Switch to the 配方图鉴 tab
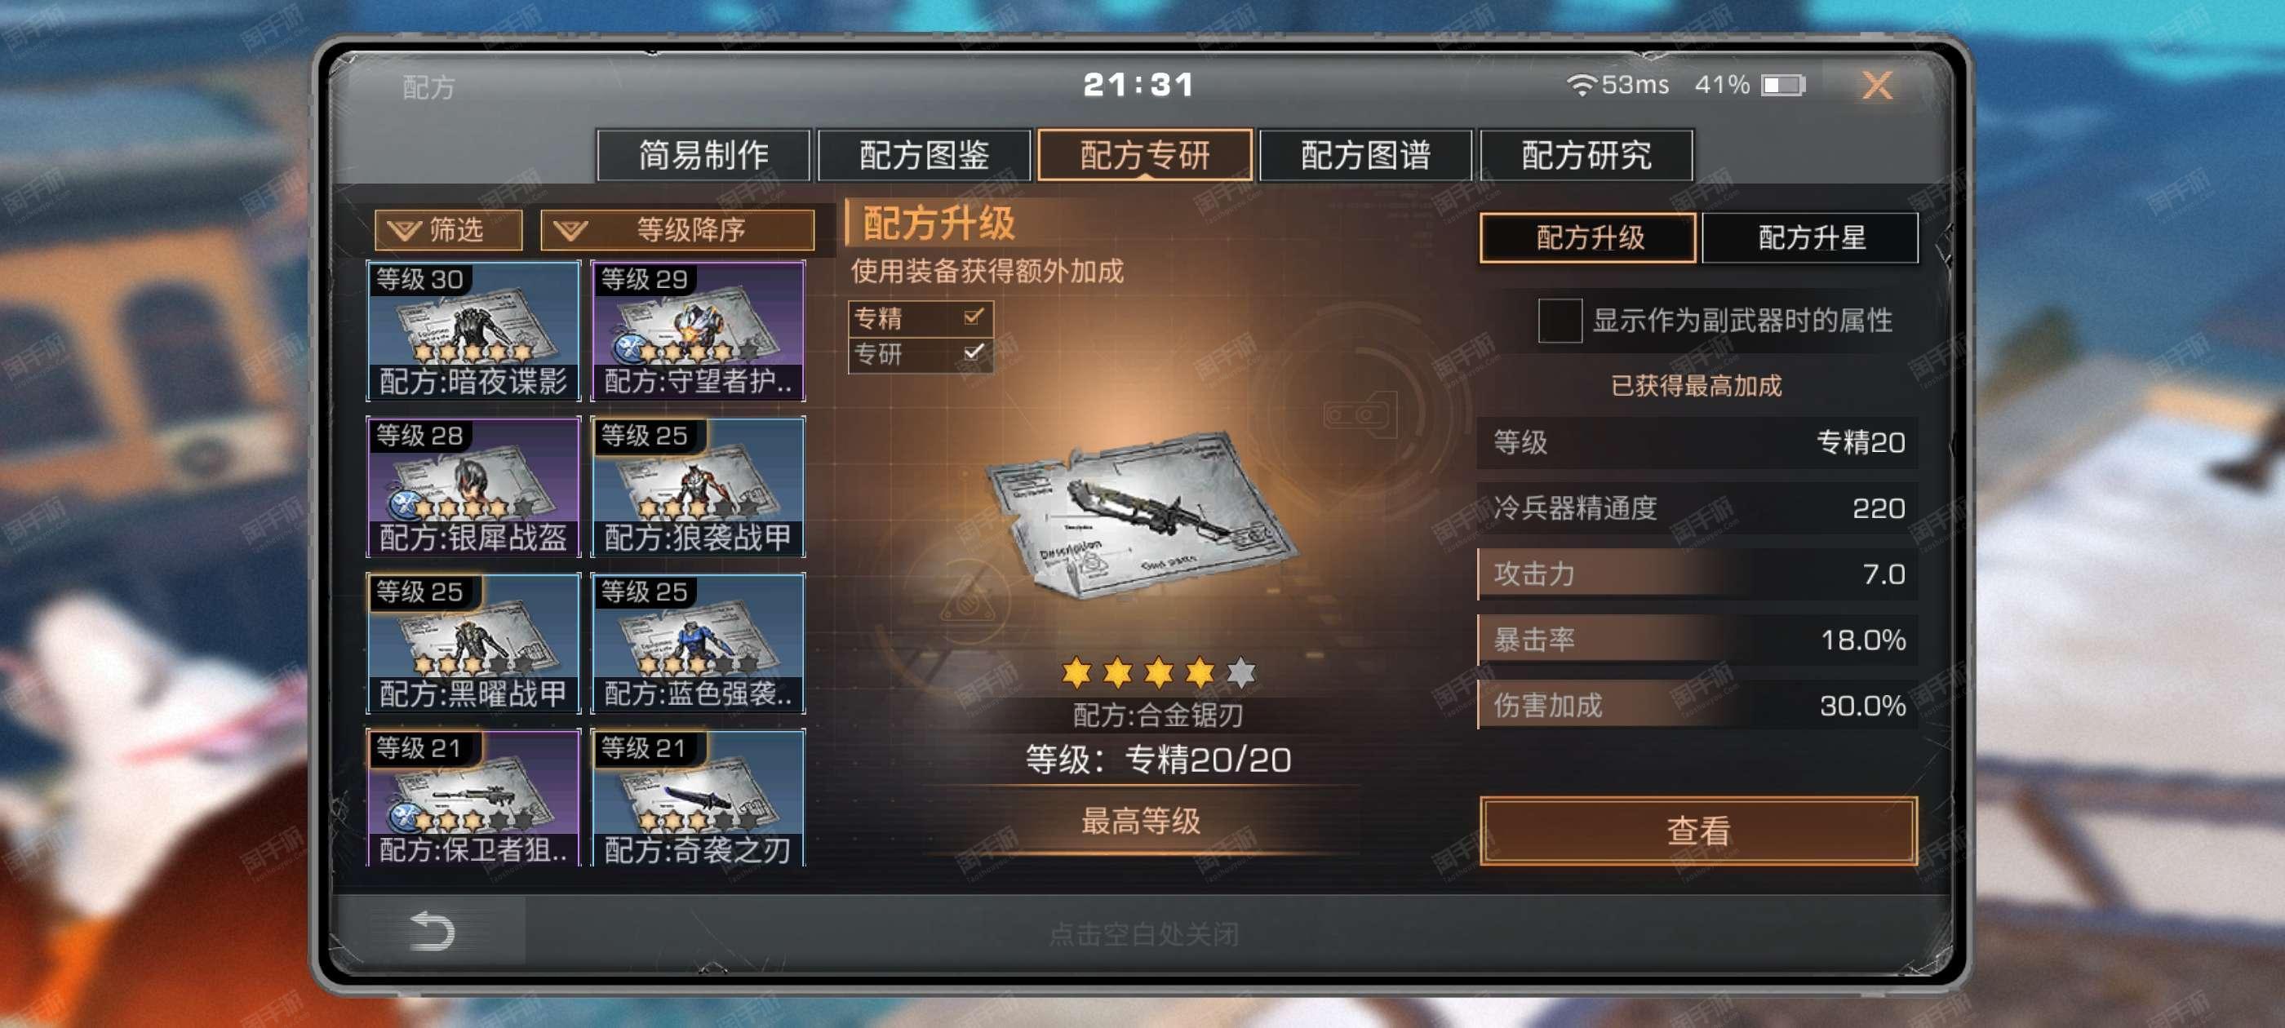 [x=924, y=155]
